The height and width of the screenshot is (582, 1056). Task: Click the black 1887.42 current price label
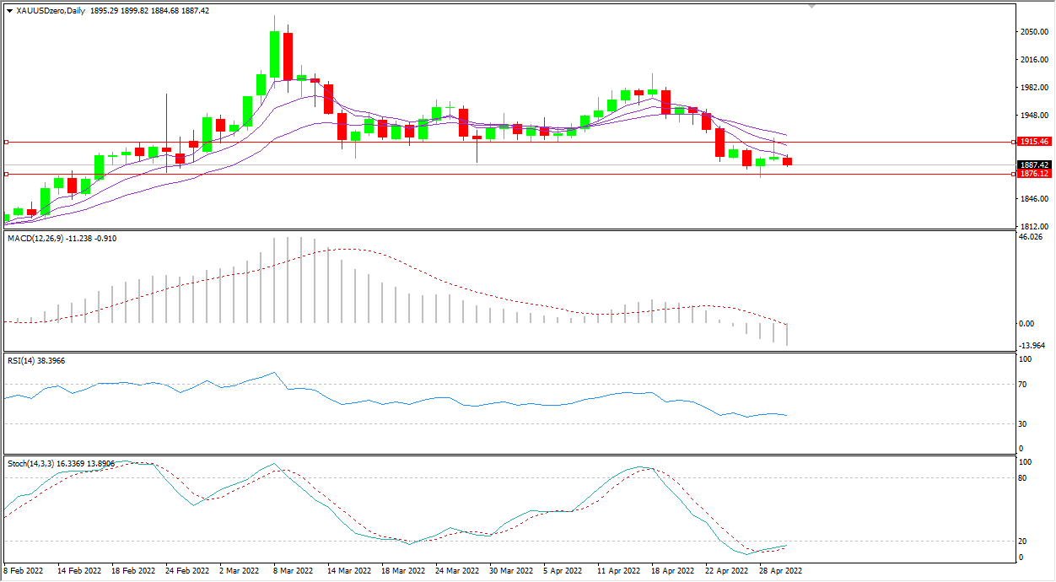pyautogui.click(x=1033, y=164)
